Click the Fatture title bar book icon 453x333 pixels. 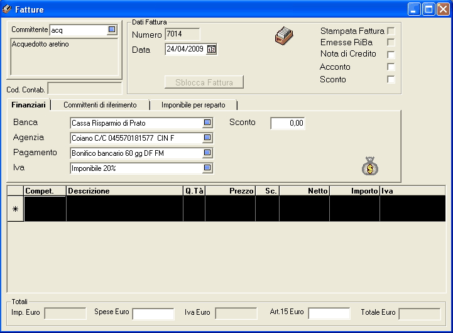pos(8,9)
